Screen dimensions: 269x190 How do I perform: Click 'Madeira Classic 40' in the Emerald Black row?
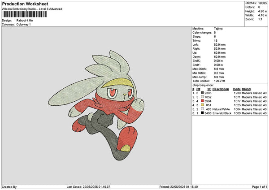click(x=254, y=113)
